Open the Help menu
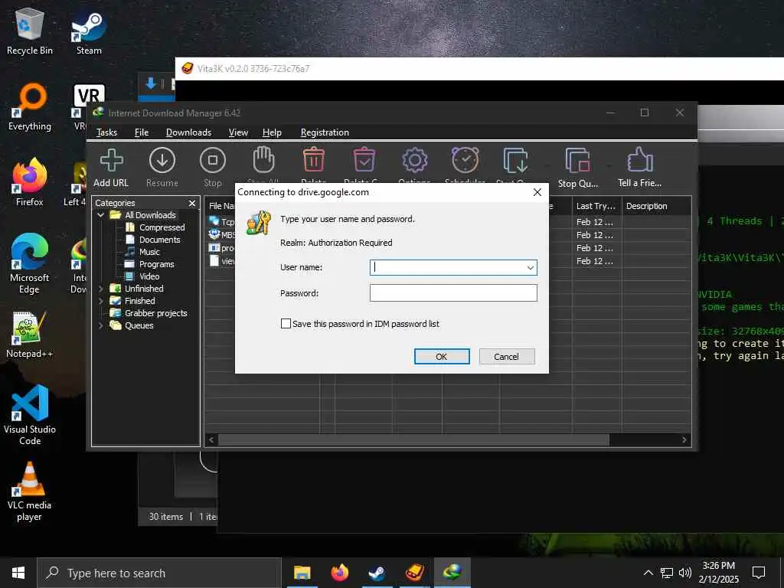 [272, 132]
